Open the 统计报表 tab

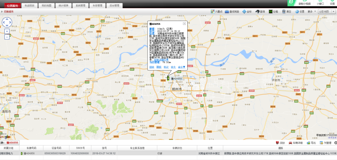click(64, 6)
